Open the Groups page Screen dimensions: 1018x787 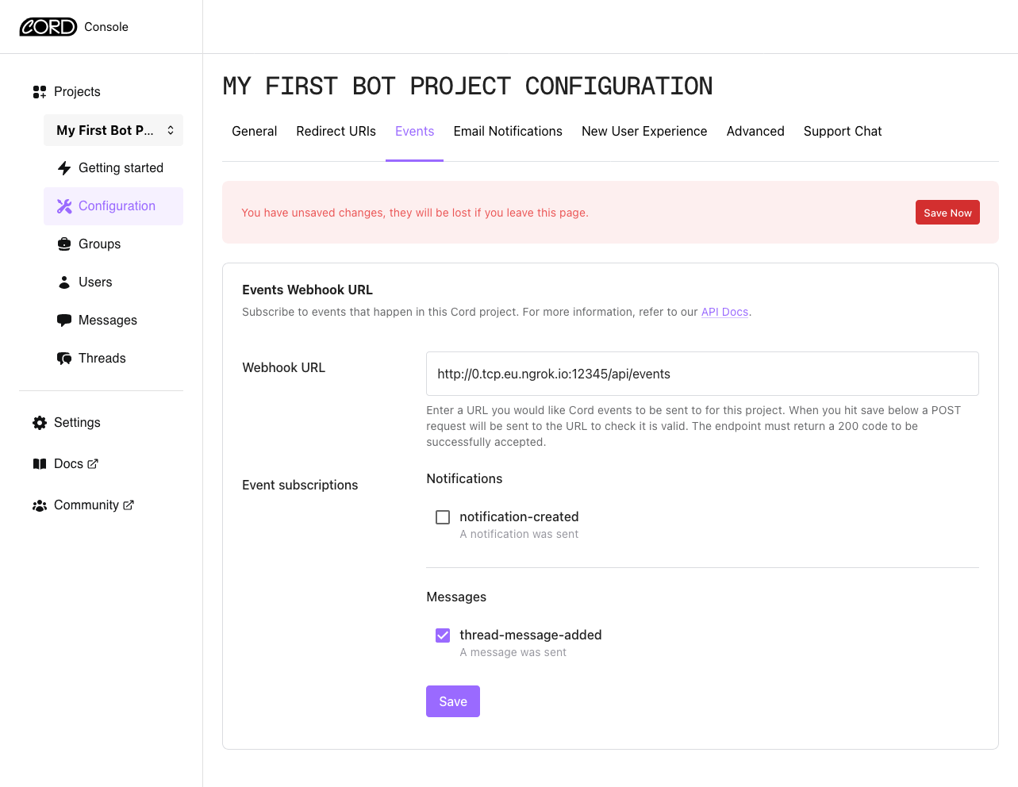[113, 244]
